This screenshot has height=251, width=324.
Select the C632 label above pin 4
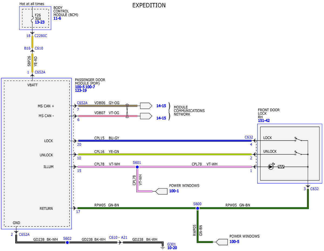249,137
